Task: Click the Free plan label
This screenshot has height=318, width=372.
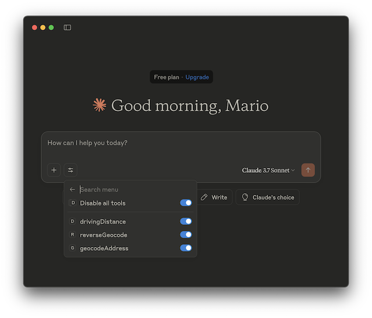Action: 167,77
